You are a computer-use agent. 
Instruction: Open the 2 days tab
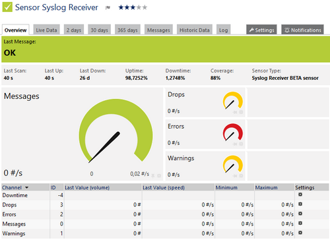click(74, 30)
